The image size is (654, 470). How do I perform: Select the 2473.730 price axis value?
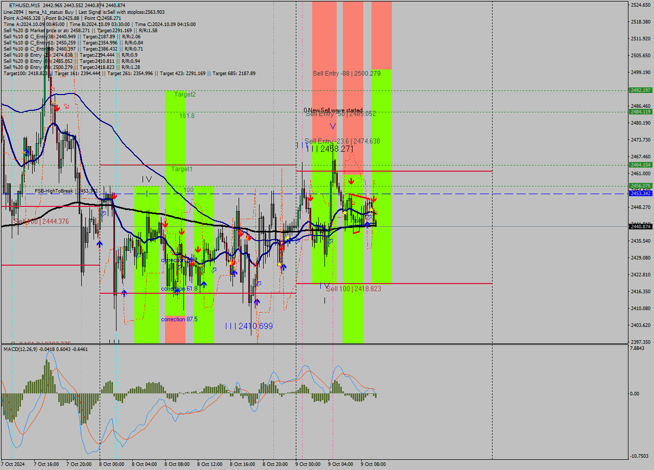[640, 140]
